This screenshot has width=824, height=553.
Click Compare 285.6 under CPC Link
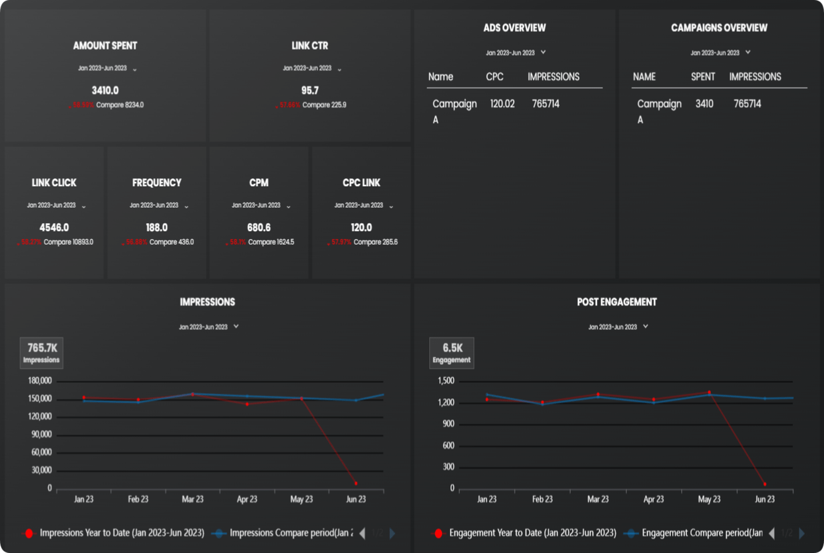[x=376, y=242]
